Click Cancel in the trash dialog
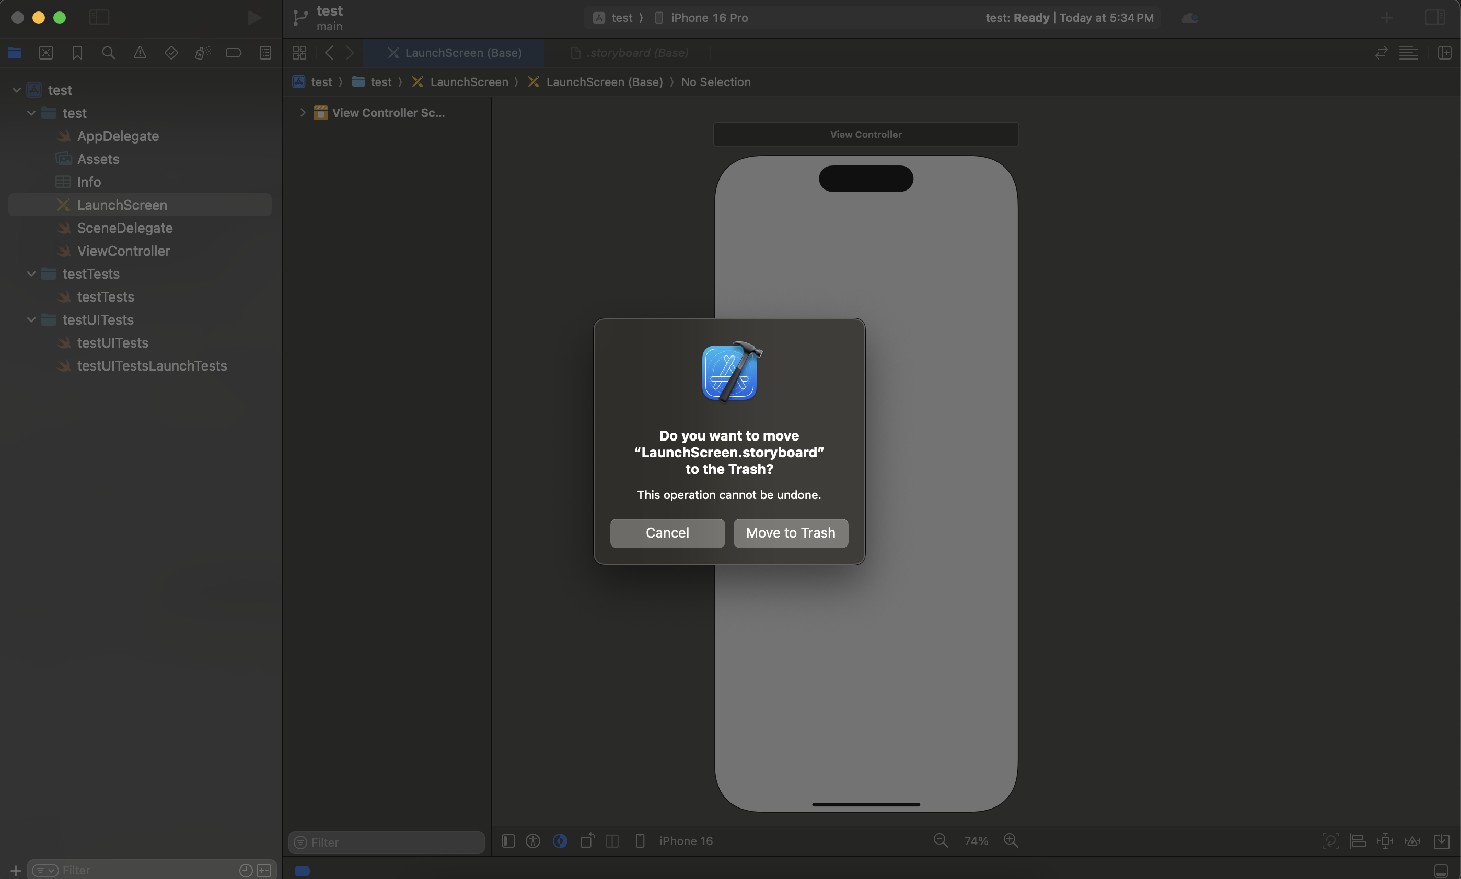 tap(667, 533)
